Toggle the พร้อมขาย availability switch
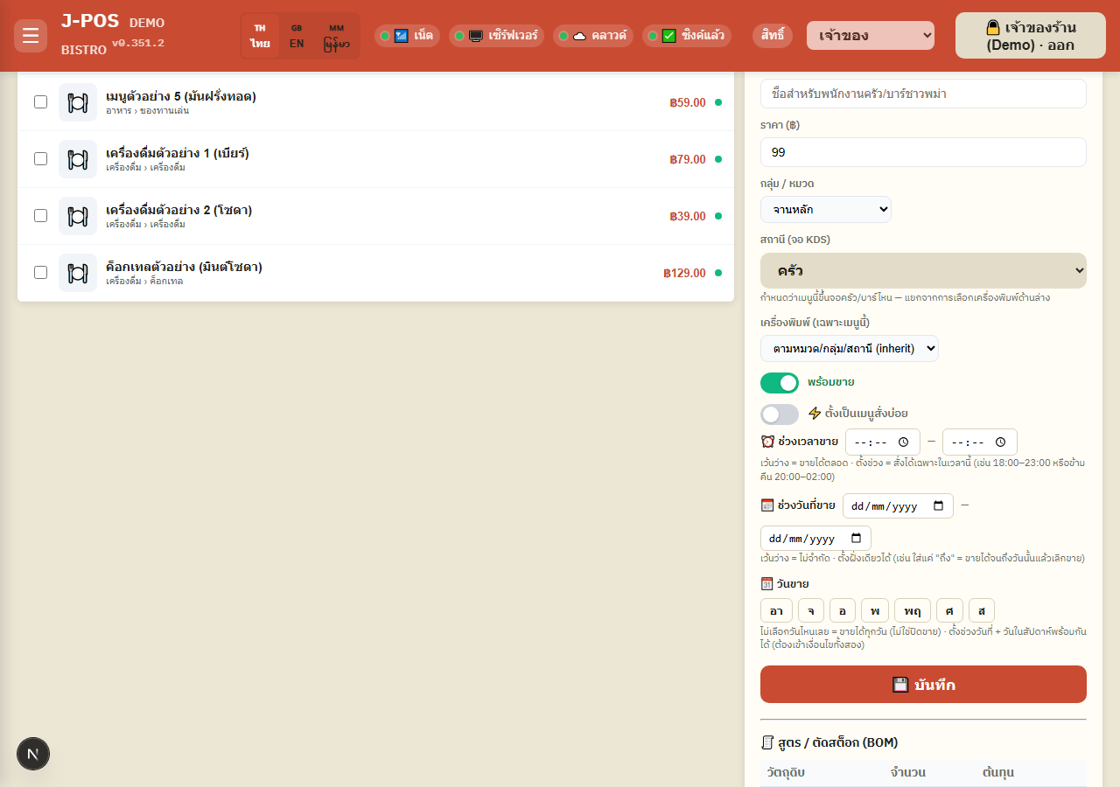 780,383
